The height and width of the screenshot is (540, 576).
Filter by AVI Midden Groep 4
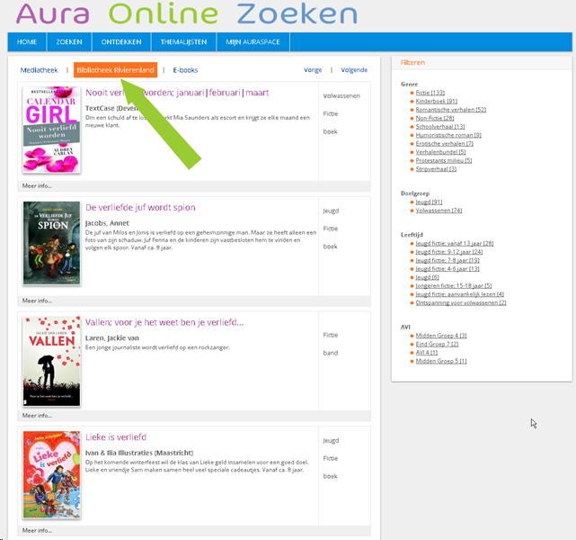[440, 336]
